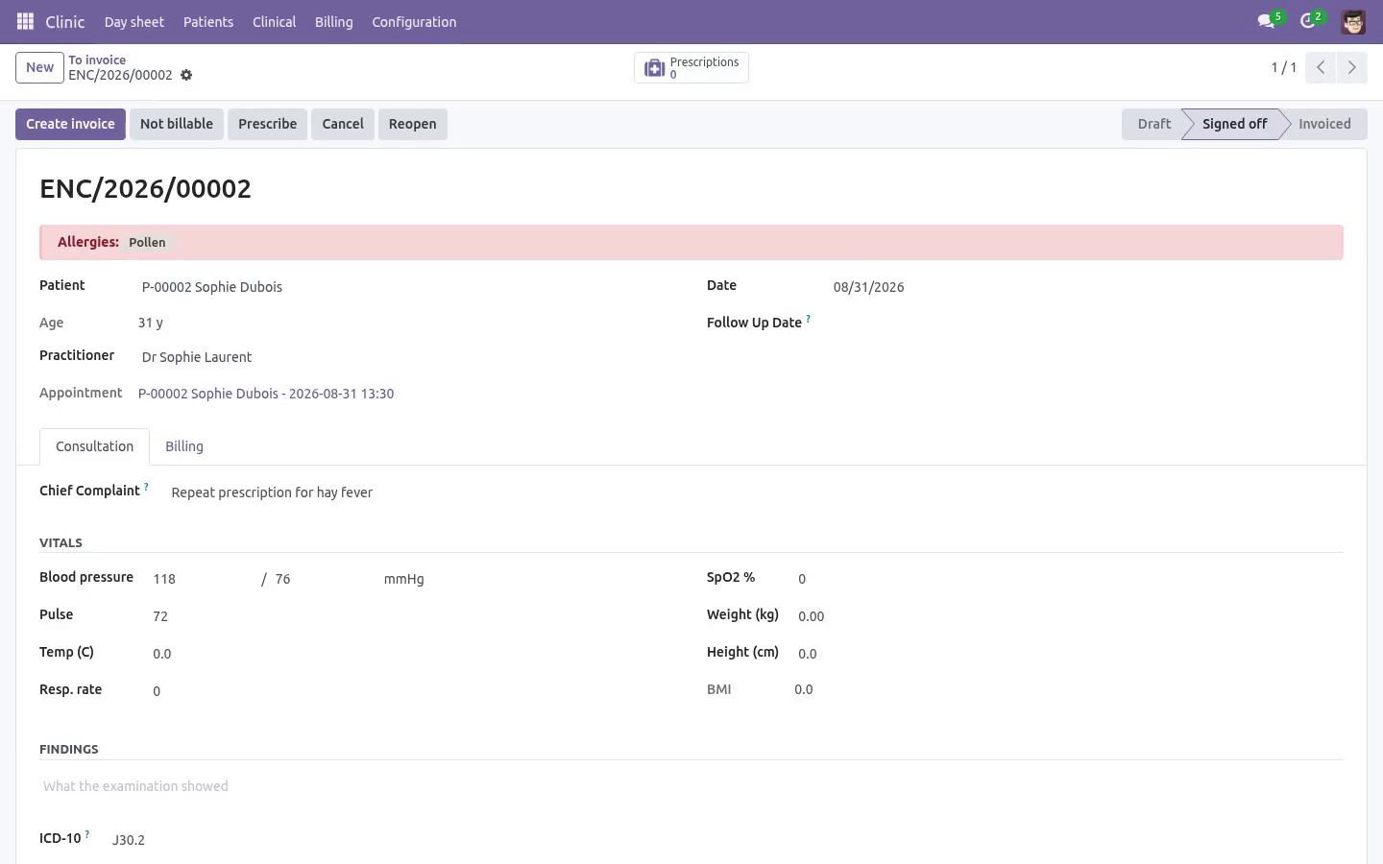This screenshot has width=1383, height=864.
Task: Click the Pollen allergy tag
Action: 147,243
